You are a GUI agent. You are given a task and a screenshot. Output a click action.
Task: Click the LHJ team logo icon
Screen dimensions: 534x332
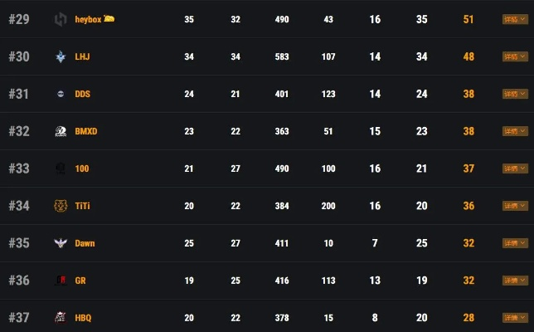(61, 56)
